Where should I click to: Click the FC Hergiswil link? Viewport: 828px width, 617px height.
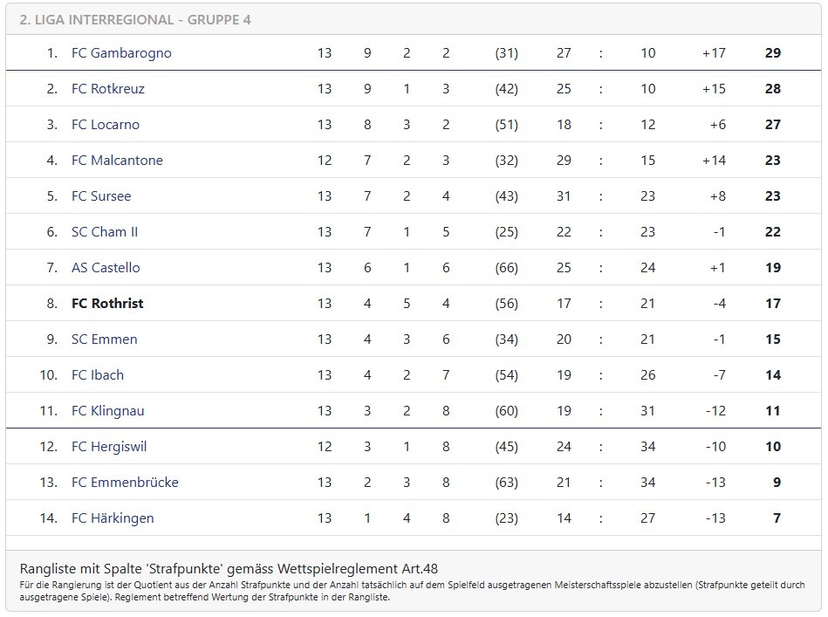coord(109,447)
